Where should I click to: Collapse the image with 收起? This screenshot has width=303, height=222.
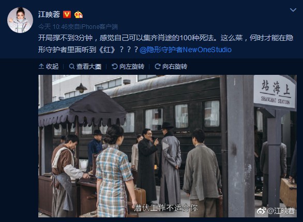(x=49, y=67)
